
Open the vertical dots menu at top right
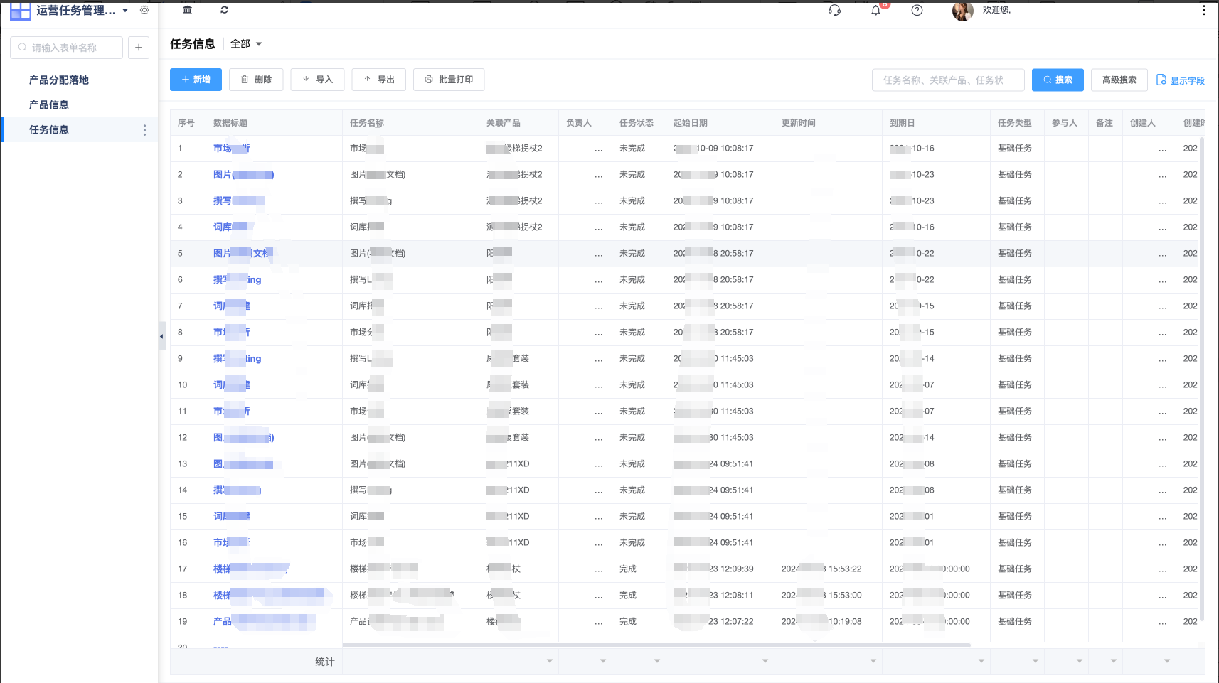click(1203, 10)
